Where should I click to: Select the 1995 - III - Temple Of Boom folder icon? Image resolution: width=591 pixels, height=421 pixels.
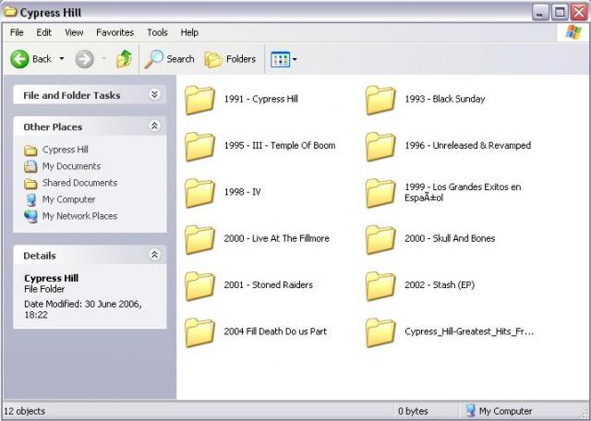click(199, 147)
